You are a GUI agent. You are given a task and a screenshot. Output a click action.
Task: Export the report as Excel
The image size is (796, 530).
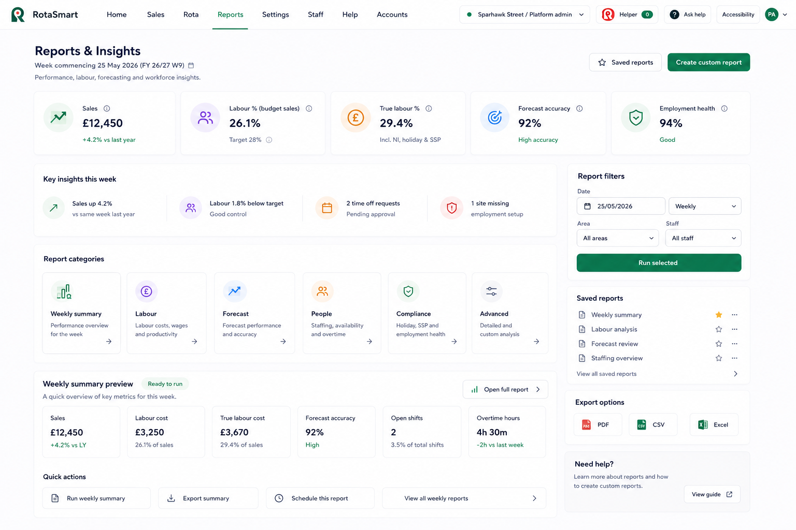714,425
